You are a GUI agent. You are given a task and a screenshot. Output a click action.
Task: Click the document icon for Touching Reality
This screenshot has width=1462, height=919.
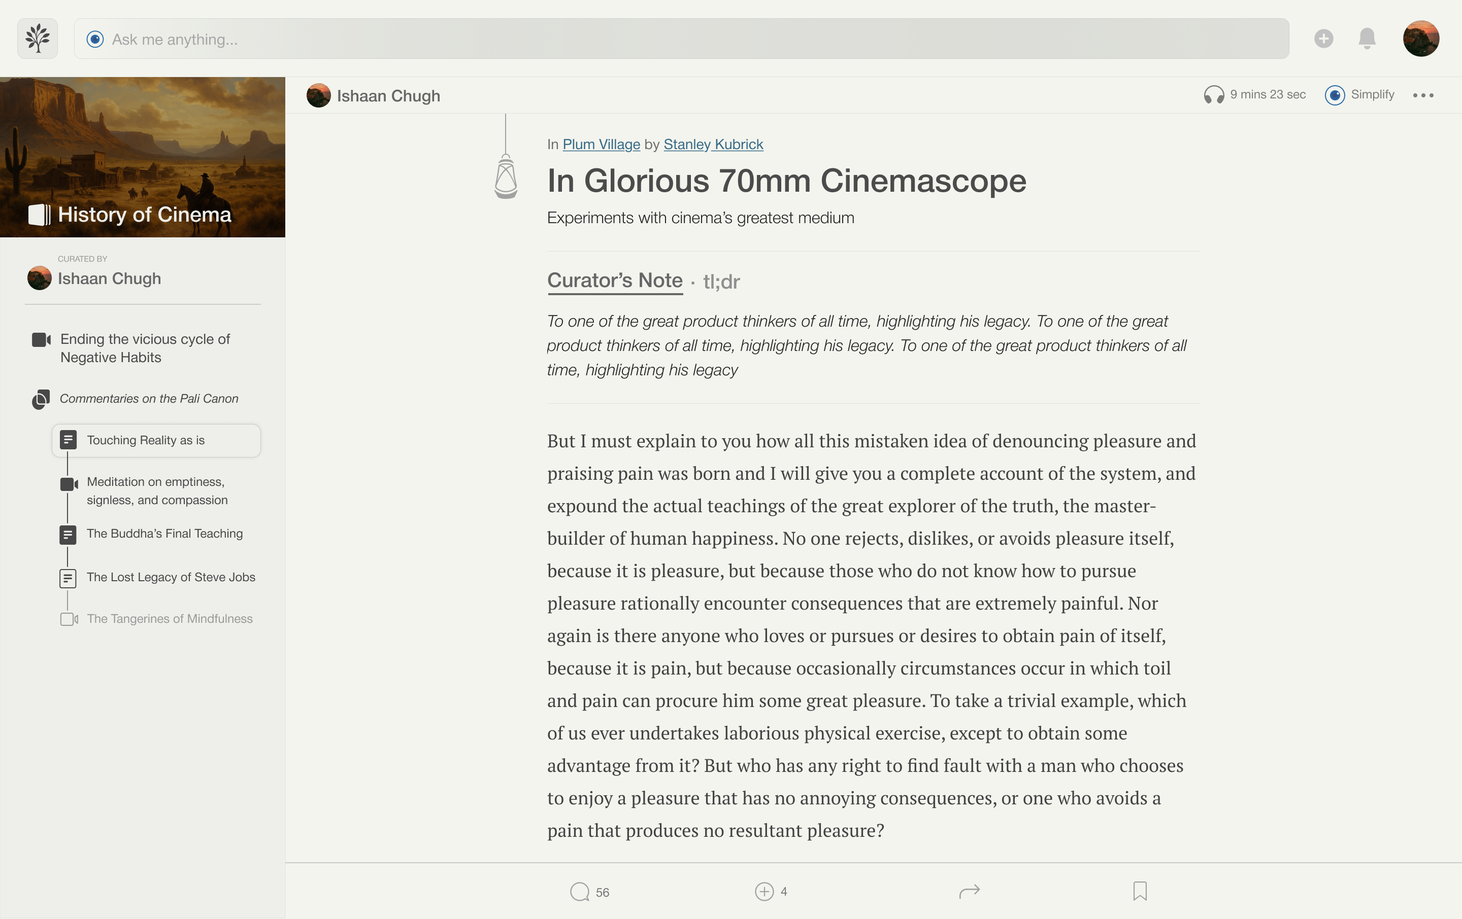[68, 440]
